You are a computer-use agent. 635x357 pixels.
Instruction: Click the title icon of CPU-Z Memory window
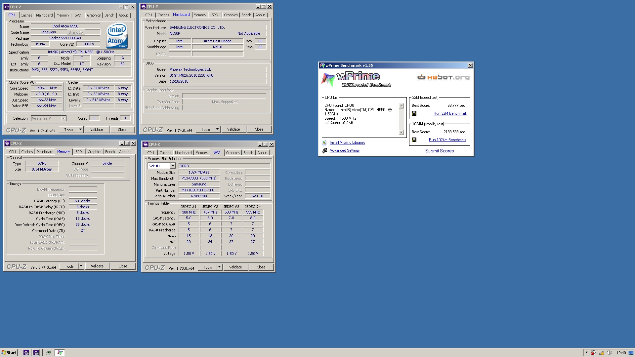[x=7, y=143]
